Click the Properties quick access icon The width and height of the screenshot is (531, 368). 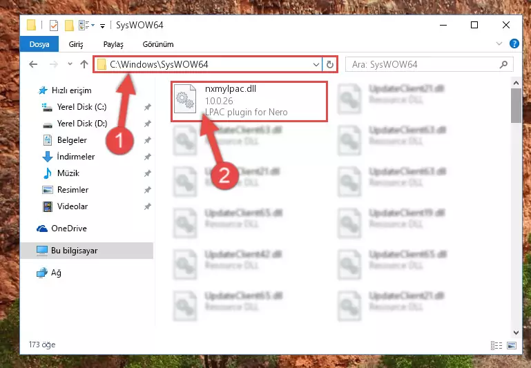[53, 26]
